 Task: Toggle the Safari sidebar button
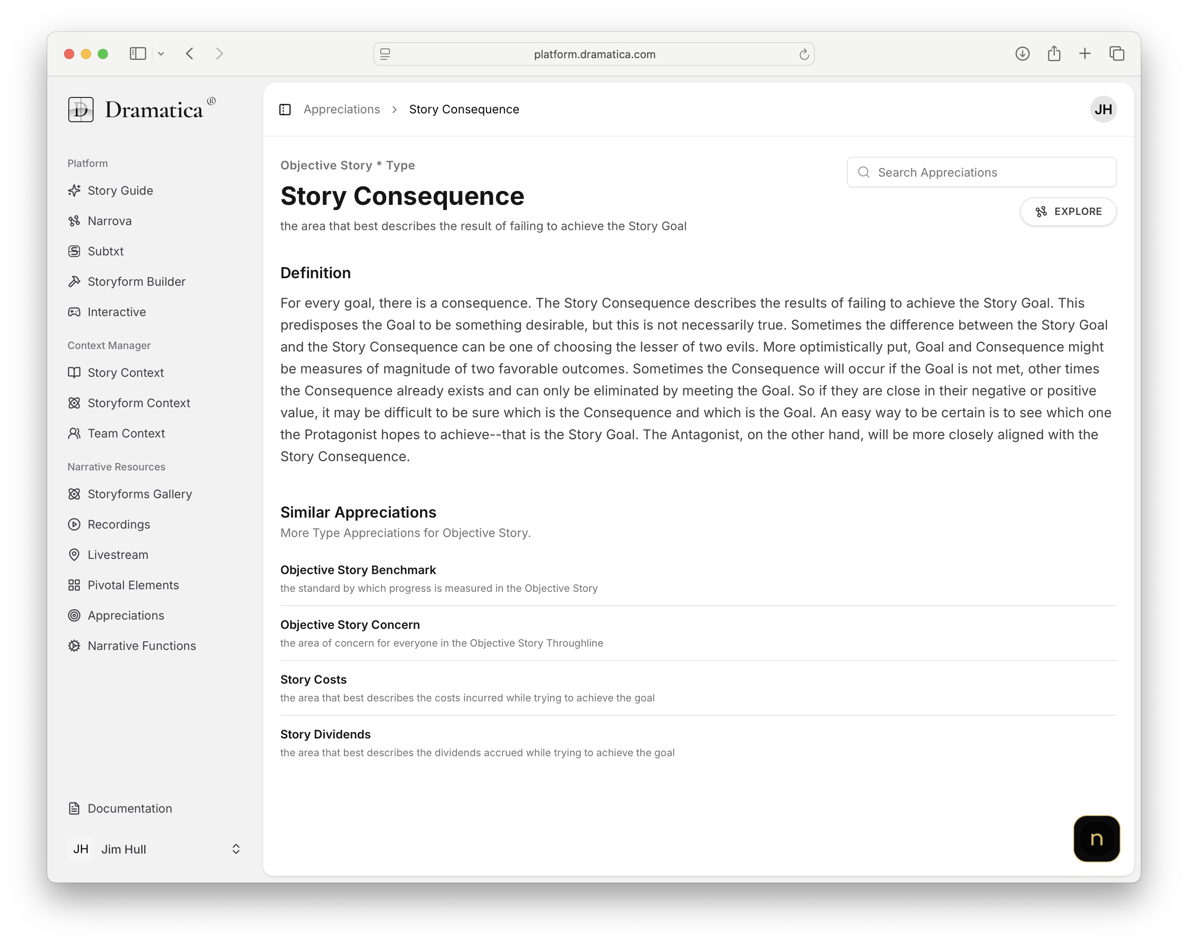[x=137, y=54]
